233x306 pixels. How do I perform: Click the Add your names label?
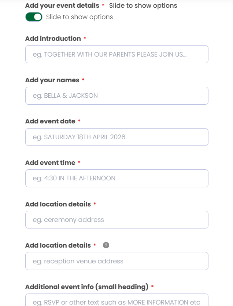point(52,80)
